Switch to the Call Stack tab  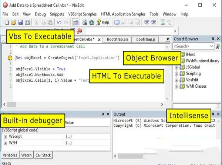[43, 155]
